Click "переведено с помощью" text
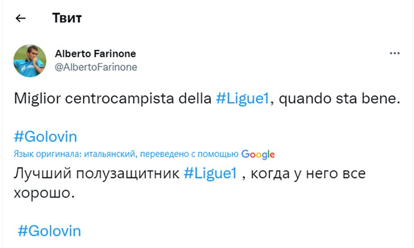The width and height of the screenshot is (414, 248). [x=189, y=154]
